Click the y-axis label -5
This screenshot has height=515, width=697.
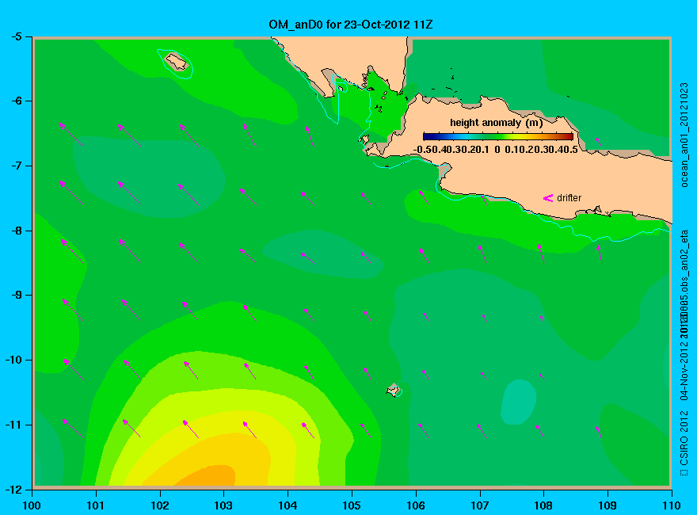(17, 36)
